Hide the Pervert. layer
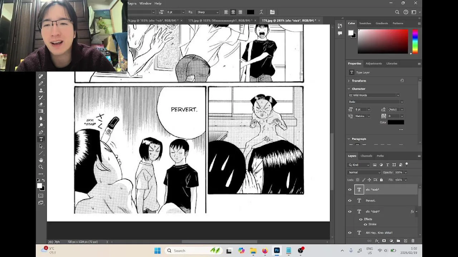 coord(350,201)
